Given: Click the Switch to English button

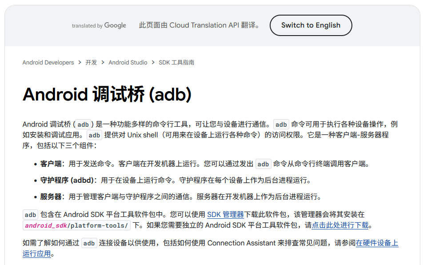Looking at the screenshot, I should coord(311,25).
